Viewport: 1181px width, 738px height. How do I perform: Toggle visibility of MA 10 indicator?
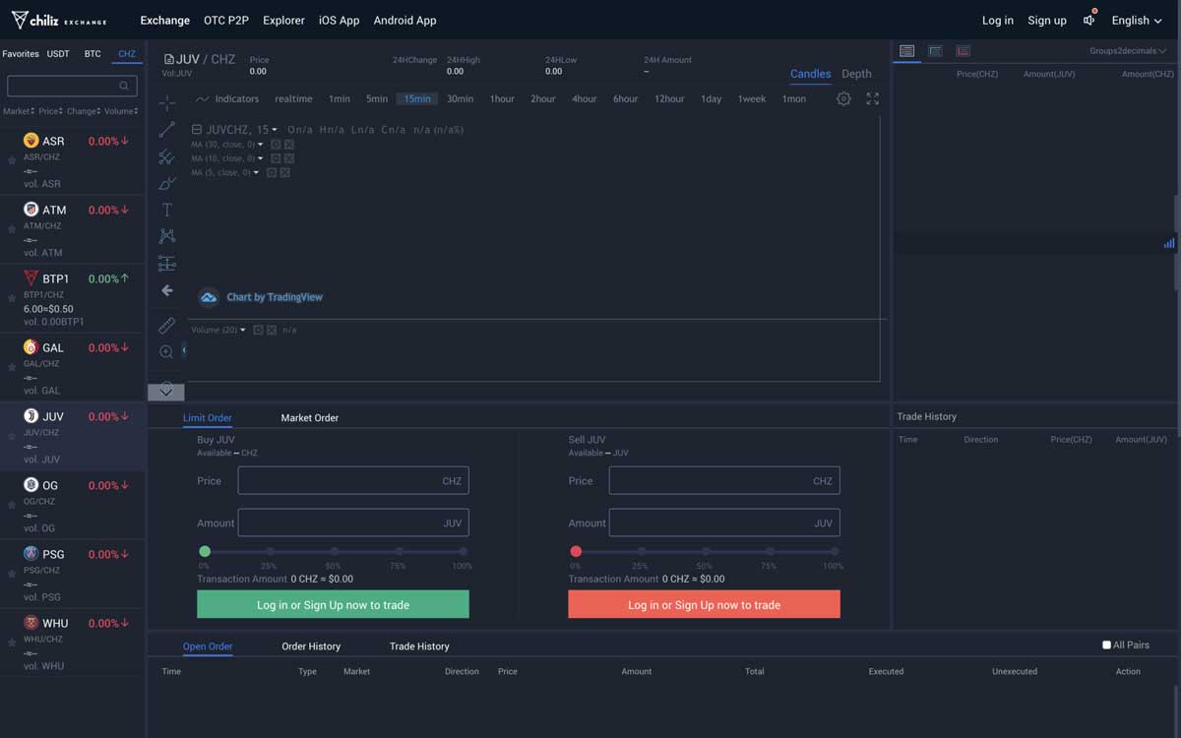point(276,158)
